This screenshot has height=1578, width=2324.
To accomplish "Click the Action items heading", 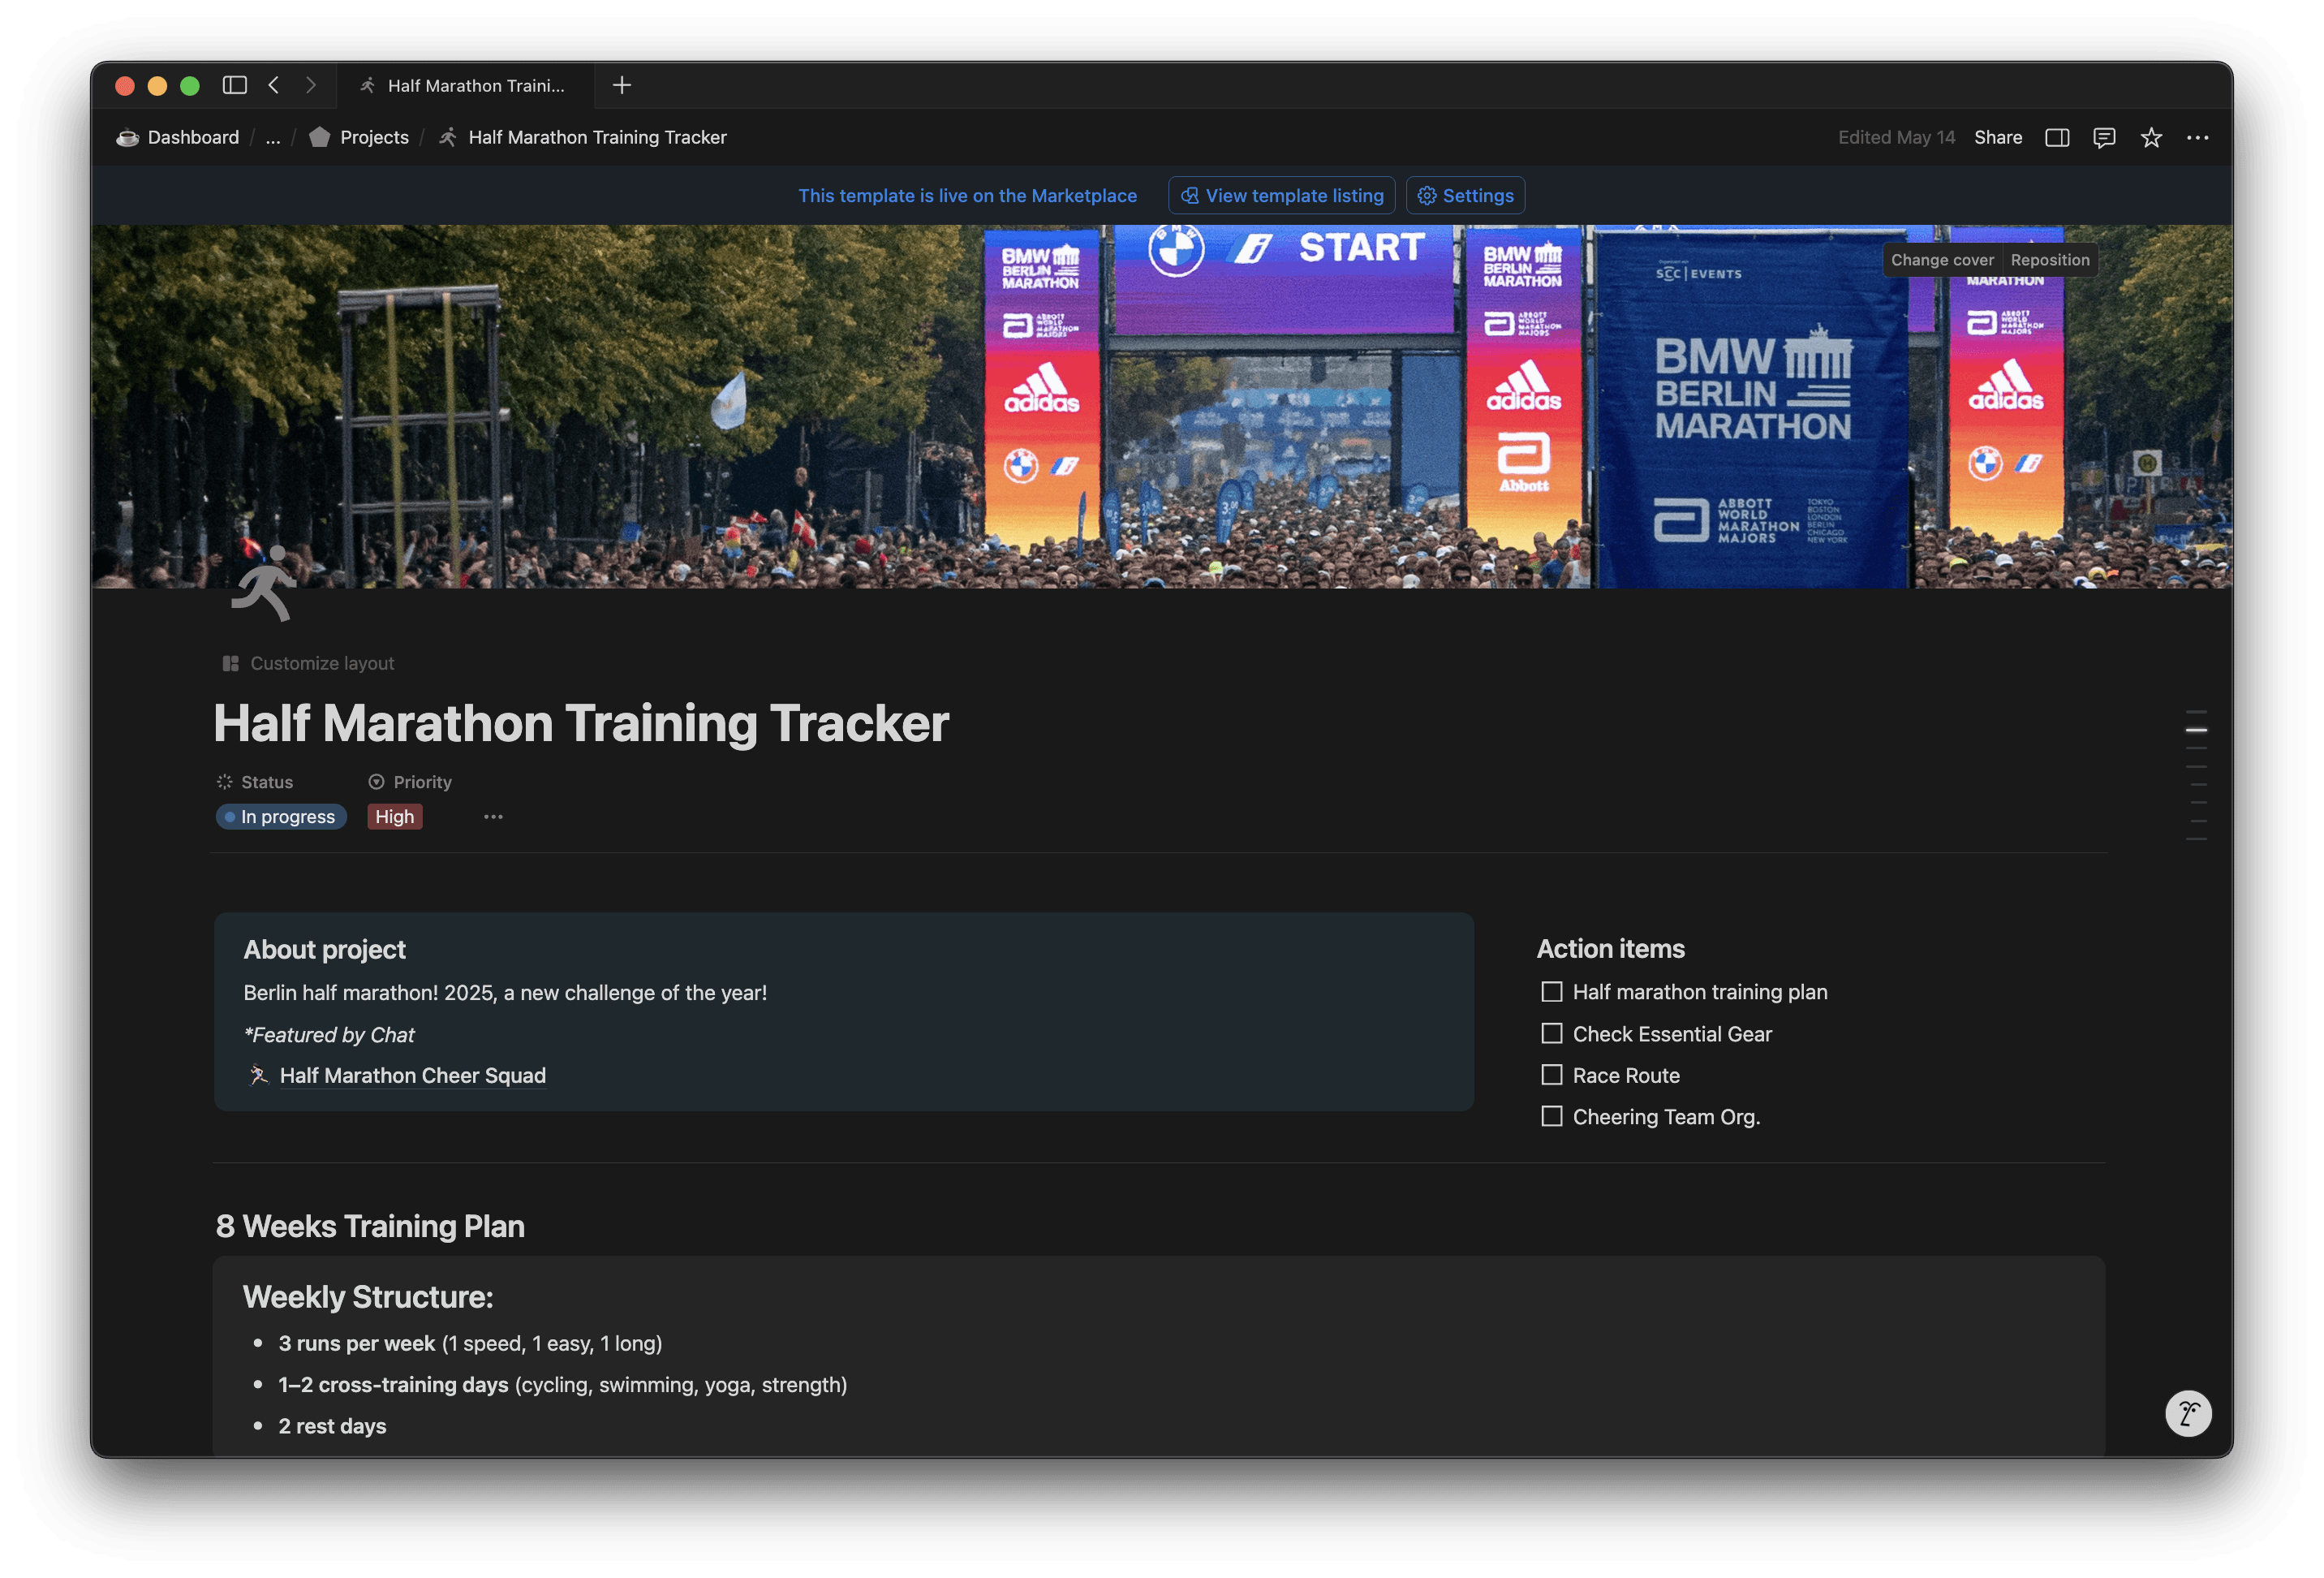I will click(1610, 949).
